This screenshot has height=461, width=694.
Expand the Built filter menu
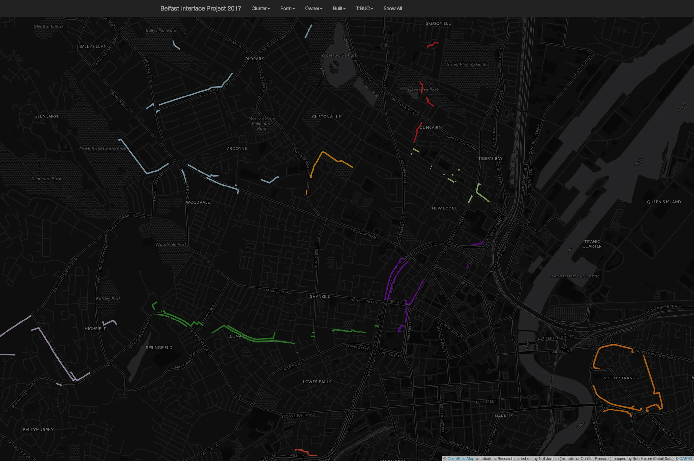point(339,9)
